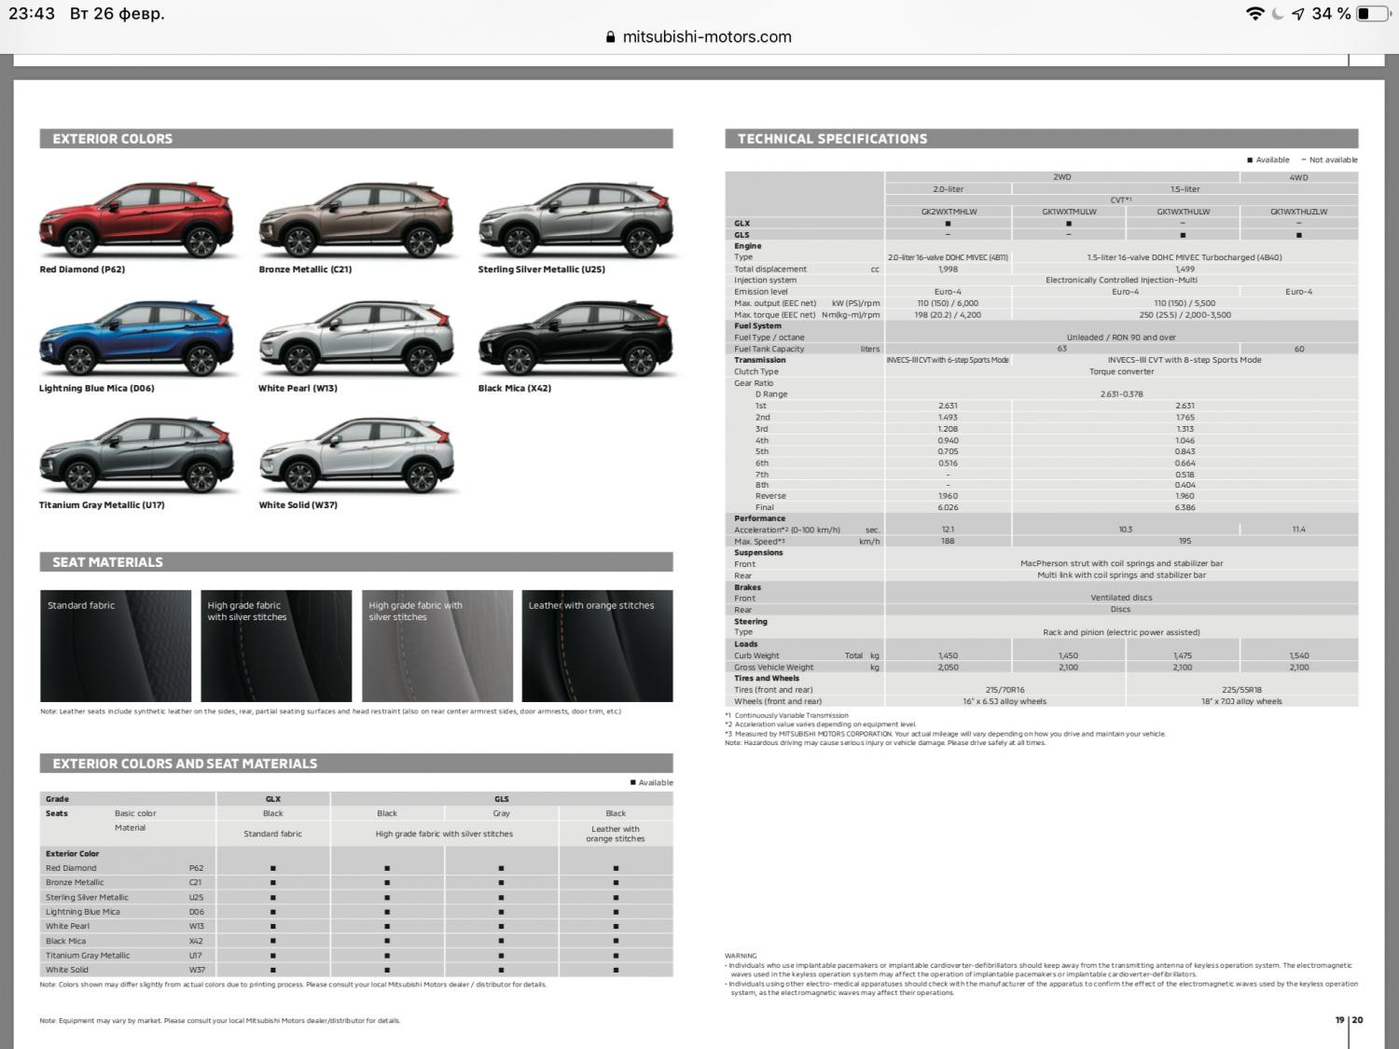
Task: Choose the black High grade fabric seat sample
Action: pyautogui.click(x=276, y=645)
